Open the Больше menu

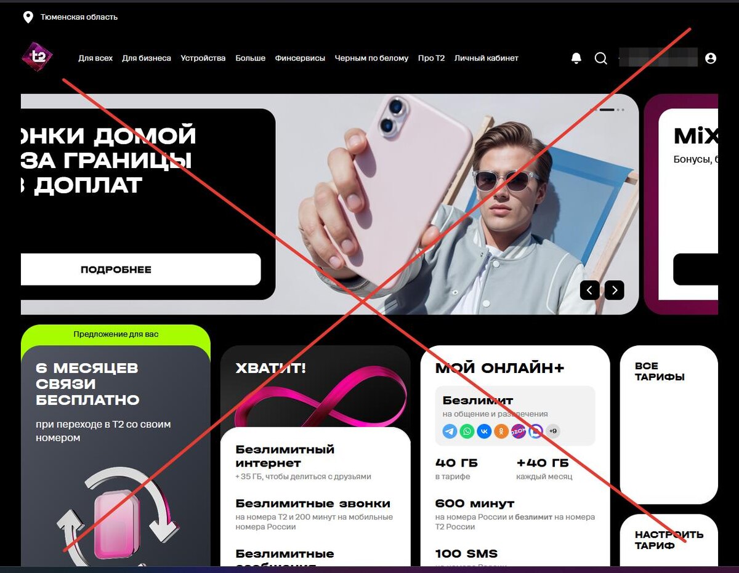coord(250,58)
